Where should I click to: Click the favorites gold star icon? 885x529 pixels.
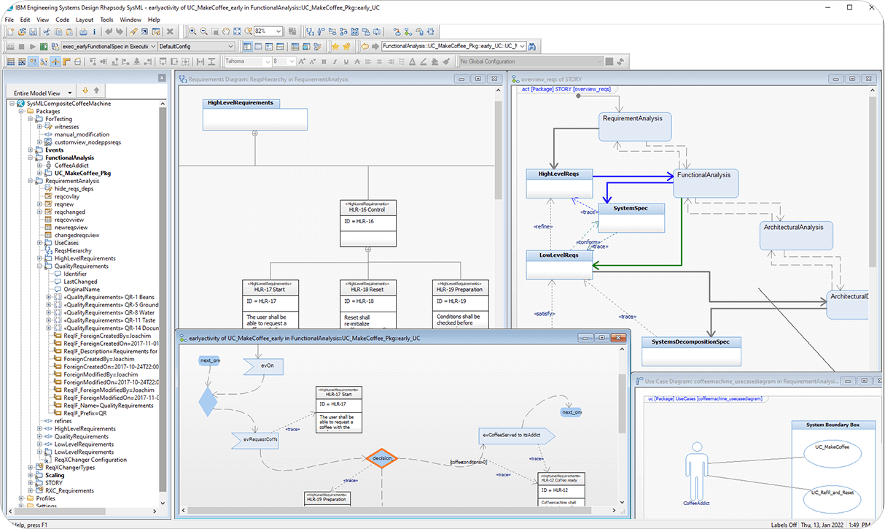[336, 46]
